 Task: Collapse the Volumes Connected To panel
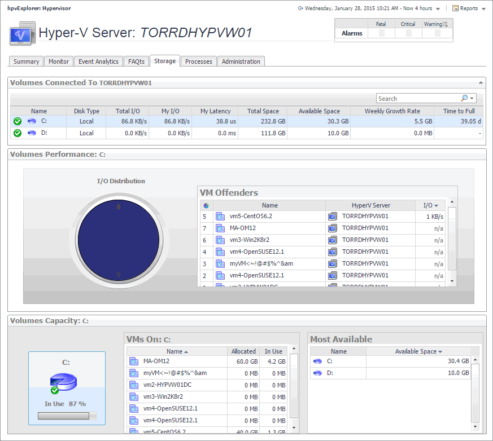tap(481, 82)
